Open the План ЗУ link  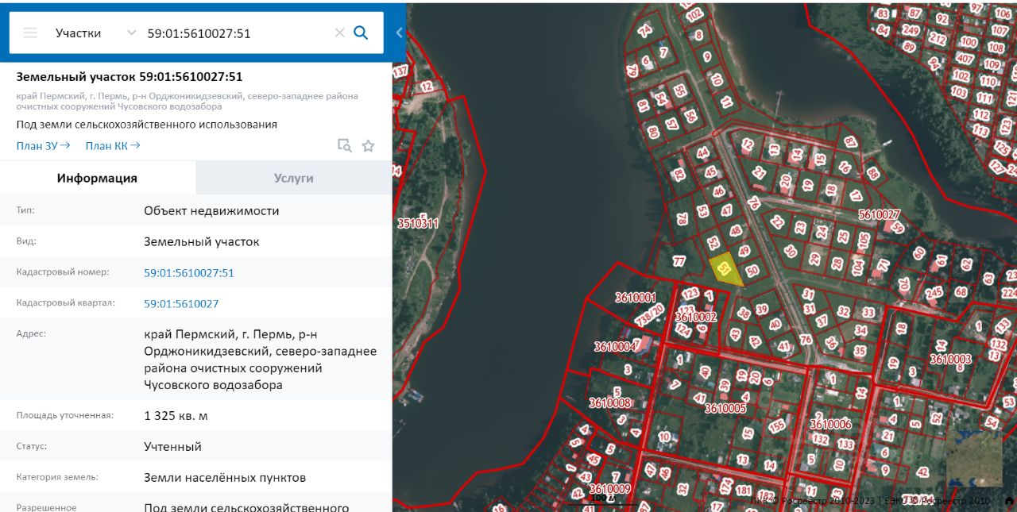(x=43, y=145)
